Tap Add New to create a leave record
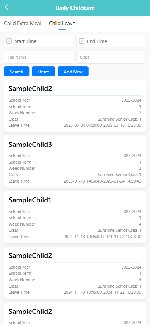The image size is (150, 326). coord(73,72)
